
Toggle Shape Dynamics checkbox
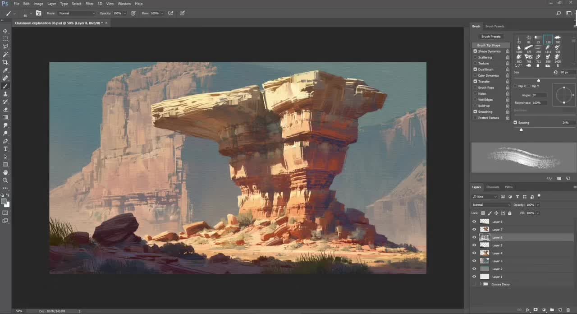tap(475, 51)
